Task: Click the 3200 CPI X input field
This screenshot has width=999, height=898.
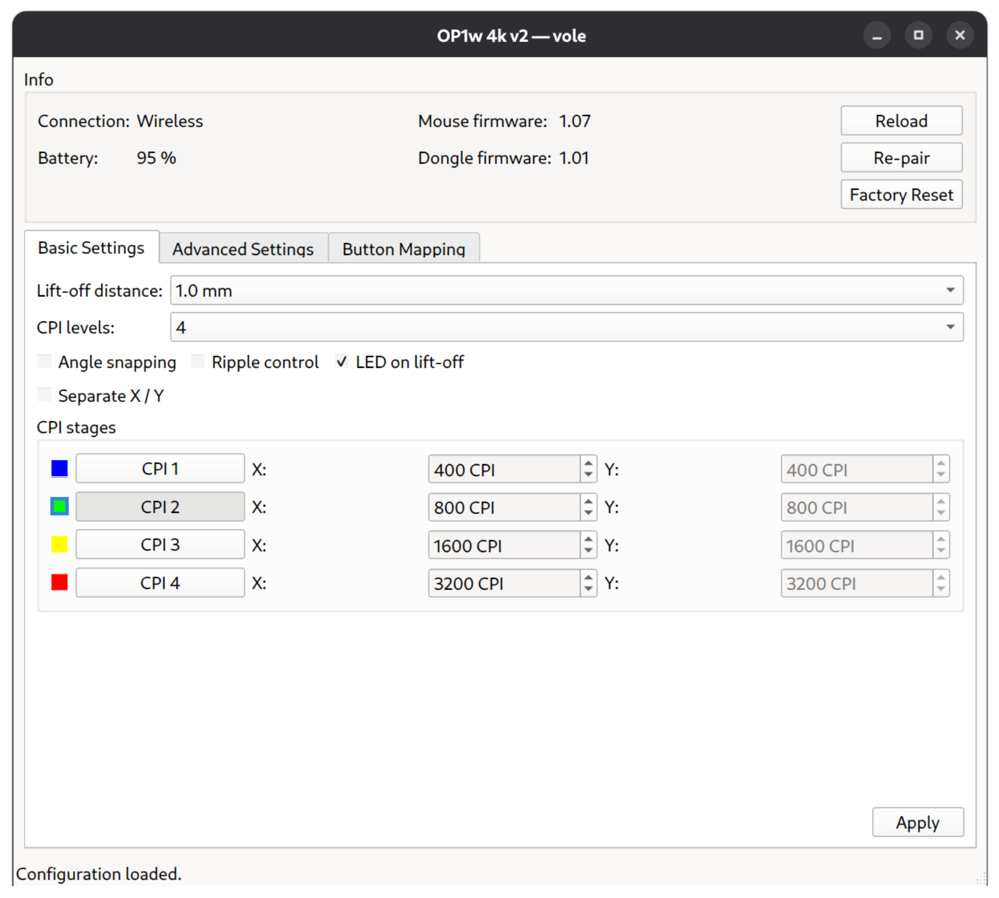Action: click(504, 583)
